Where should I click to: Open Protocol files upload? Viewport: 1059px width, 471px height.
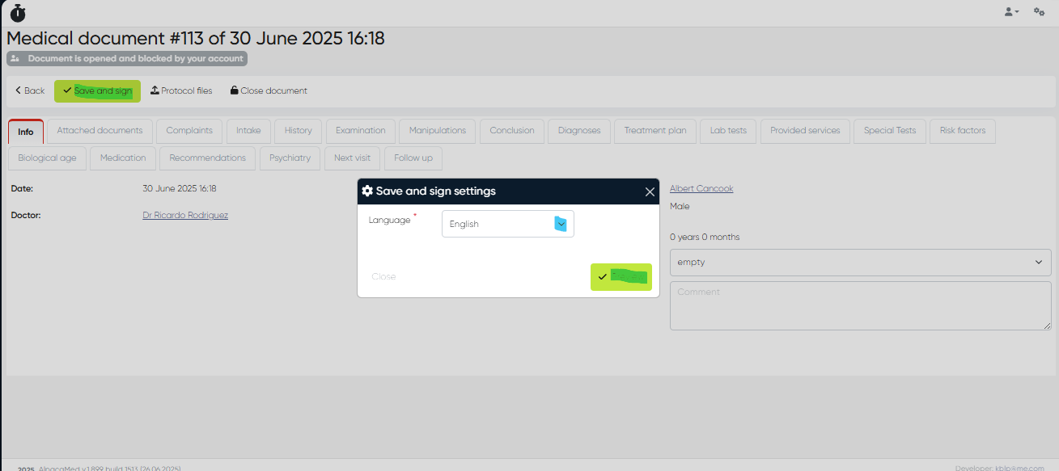pos(181,91)
